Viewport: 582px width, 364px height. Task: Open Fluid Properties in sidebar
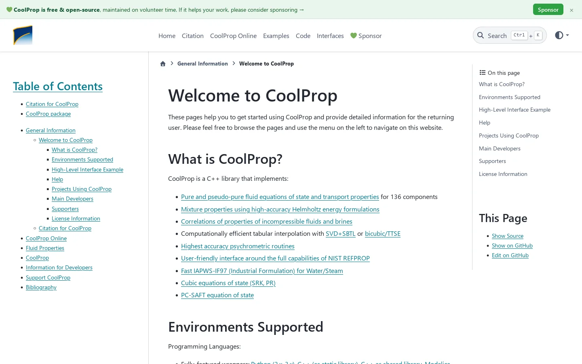coord(45,248)
